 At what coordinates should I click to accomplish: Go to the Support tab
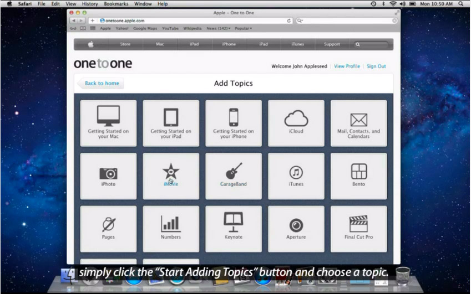pos(332,44)
